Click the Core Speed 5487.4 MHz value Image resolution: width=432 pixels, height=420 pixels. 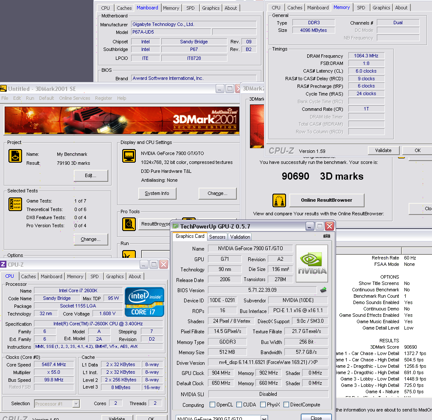click(54, 364)
